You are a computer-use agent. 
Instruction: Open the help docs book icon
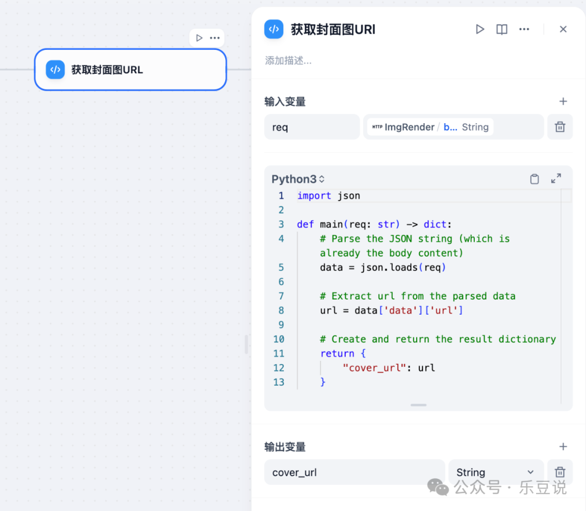501,29
